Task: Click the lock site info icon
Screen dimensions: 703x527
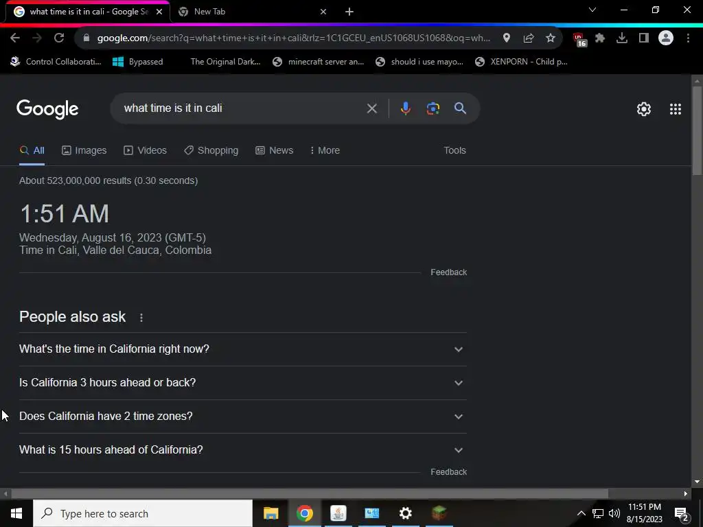Action: pyautogui.click(x=87, y=38)
